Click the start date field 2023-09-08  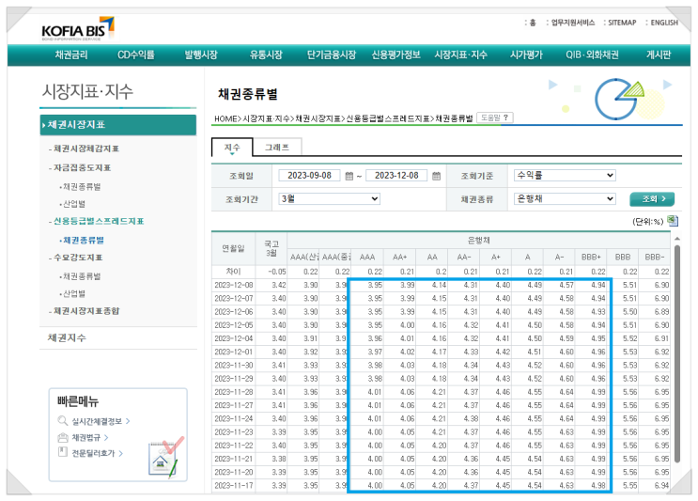pyautogui.click(x=310, y=176)
